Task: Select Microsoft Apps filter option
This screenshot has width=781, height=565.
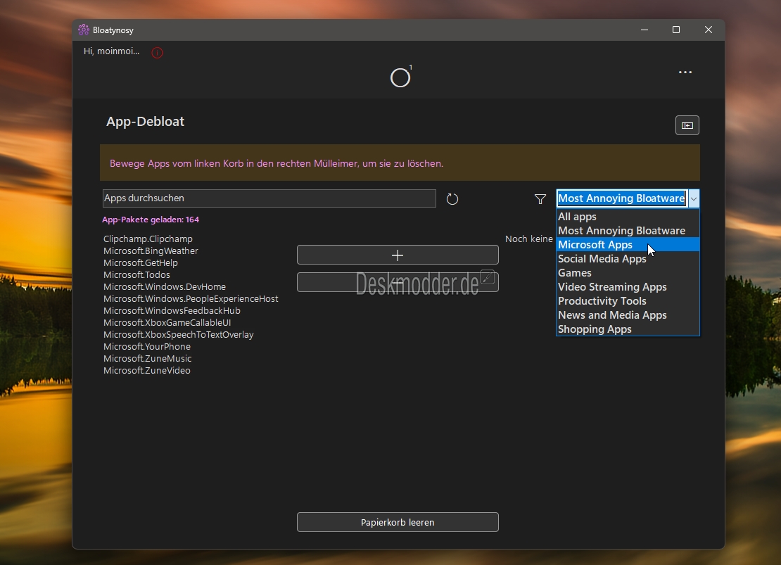Action: [628, 245]
